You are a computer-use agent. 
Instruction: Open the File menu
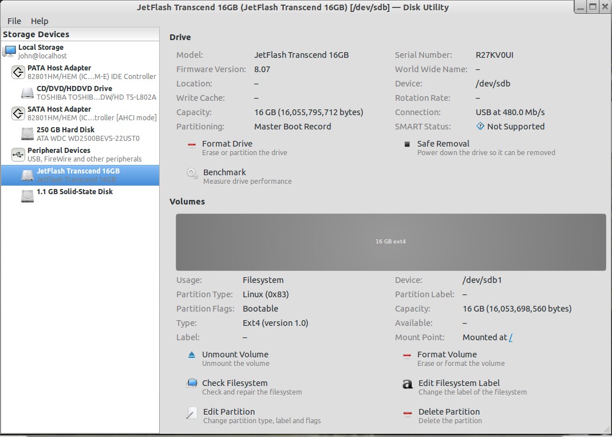tap(14, 21)
